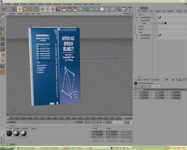Open the Tag tab in Attributes
Image resolution: width=187 pixels, height=150 pixels.
point(147,86)
